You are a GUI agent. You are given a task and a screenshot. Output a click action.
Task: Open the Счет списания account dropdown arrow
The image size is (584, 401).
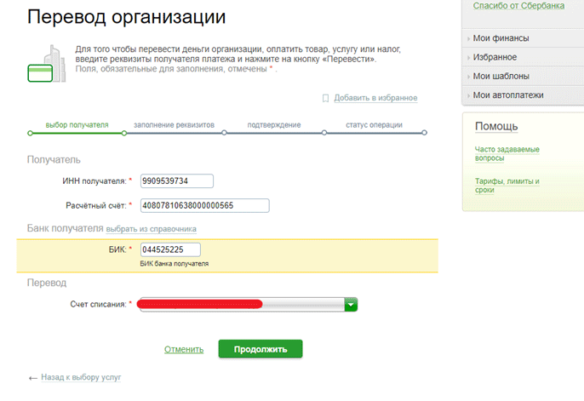click(x=351, y=305)
